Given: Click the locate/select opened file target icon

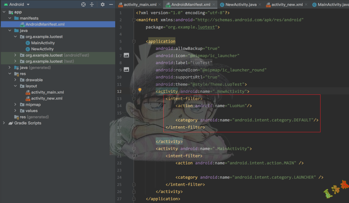Looking at the screenshot, I should click(x=83, y=4).
